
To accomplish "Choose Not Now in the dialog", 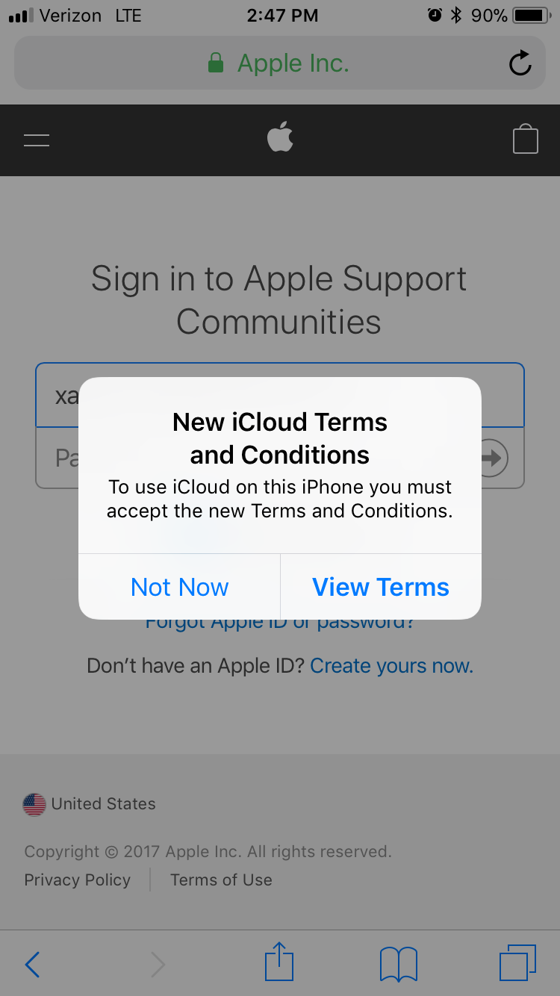I will [179, 587].
